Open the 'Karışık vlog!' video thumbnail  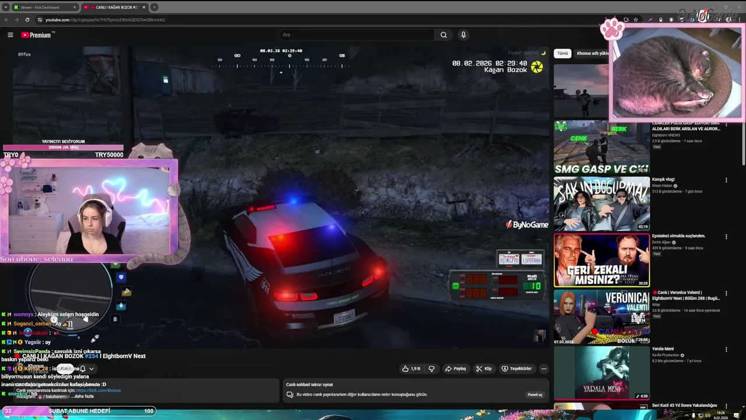point(601,204)
